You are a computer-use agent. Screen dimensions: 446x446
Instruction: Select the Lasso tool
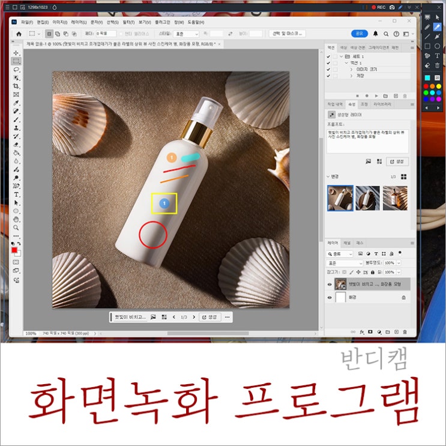(16, 70)
